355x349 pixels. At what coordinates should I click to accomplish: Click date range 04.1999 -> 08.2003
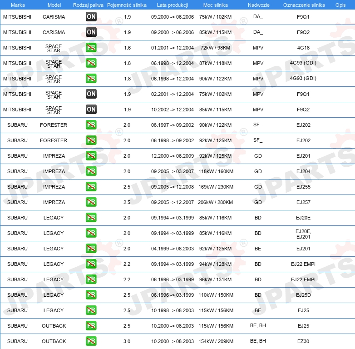pos(173,249)
